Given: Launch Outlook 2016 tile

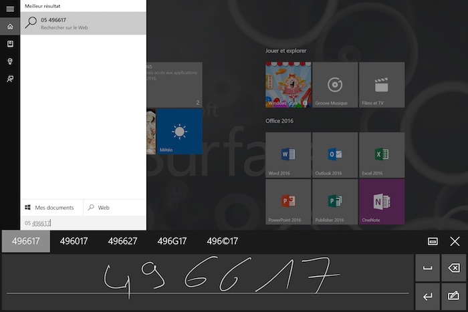Looking at the screenshot, I should coord(335,155).
